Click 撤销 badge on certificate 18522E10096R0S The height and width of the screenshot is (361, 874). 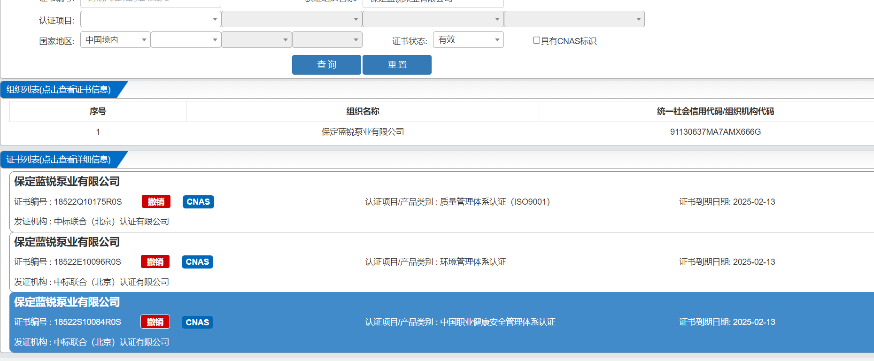[155, 262]
